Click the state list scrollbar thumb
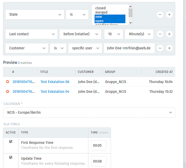This screenshot has width=186, height=168. (x=131, y=13)
